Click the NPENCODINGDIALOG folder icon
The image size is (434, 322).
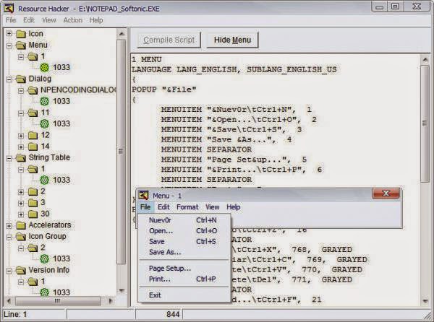click(x=33, y=90)
